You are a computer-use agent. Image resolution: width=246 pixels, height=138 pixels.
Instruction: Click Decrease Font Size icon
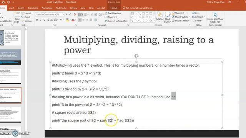pyautogui.click(x=70, y=15)
